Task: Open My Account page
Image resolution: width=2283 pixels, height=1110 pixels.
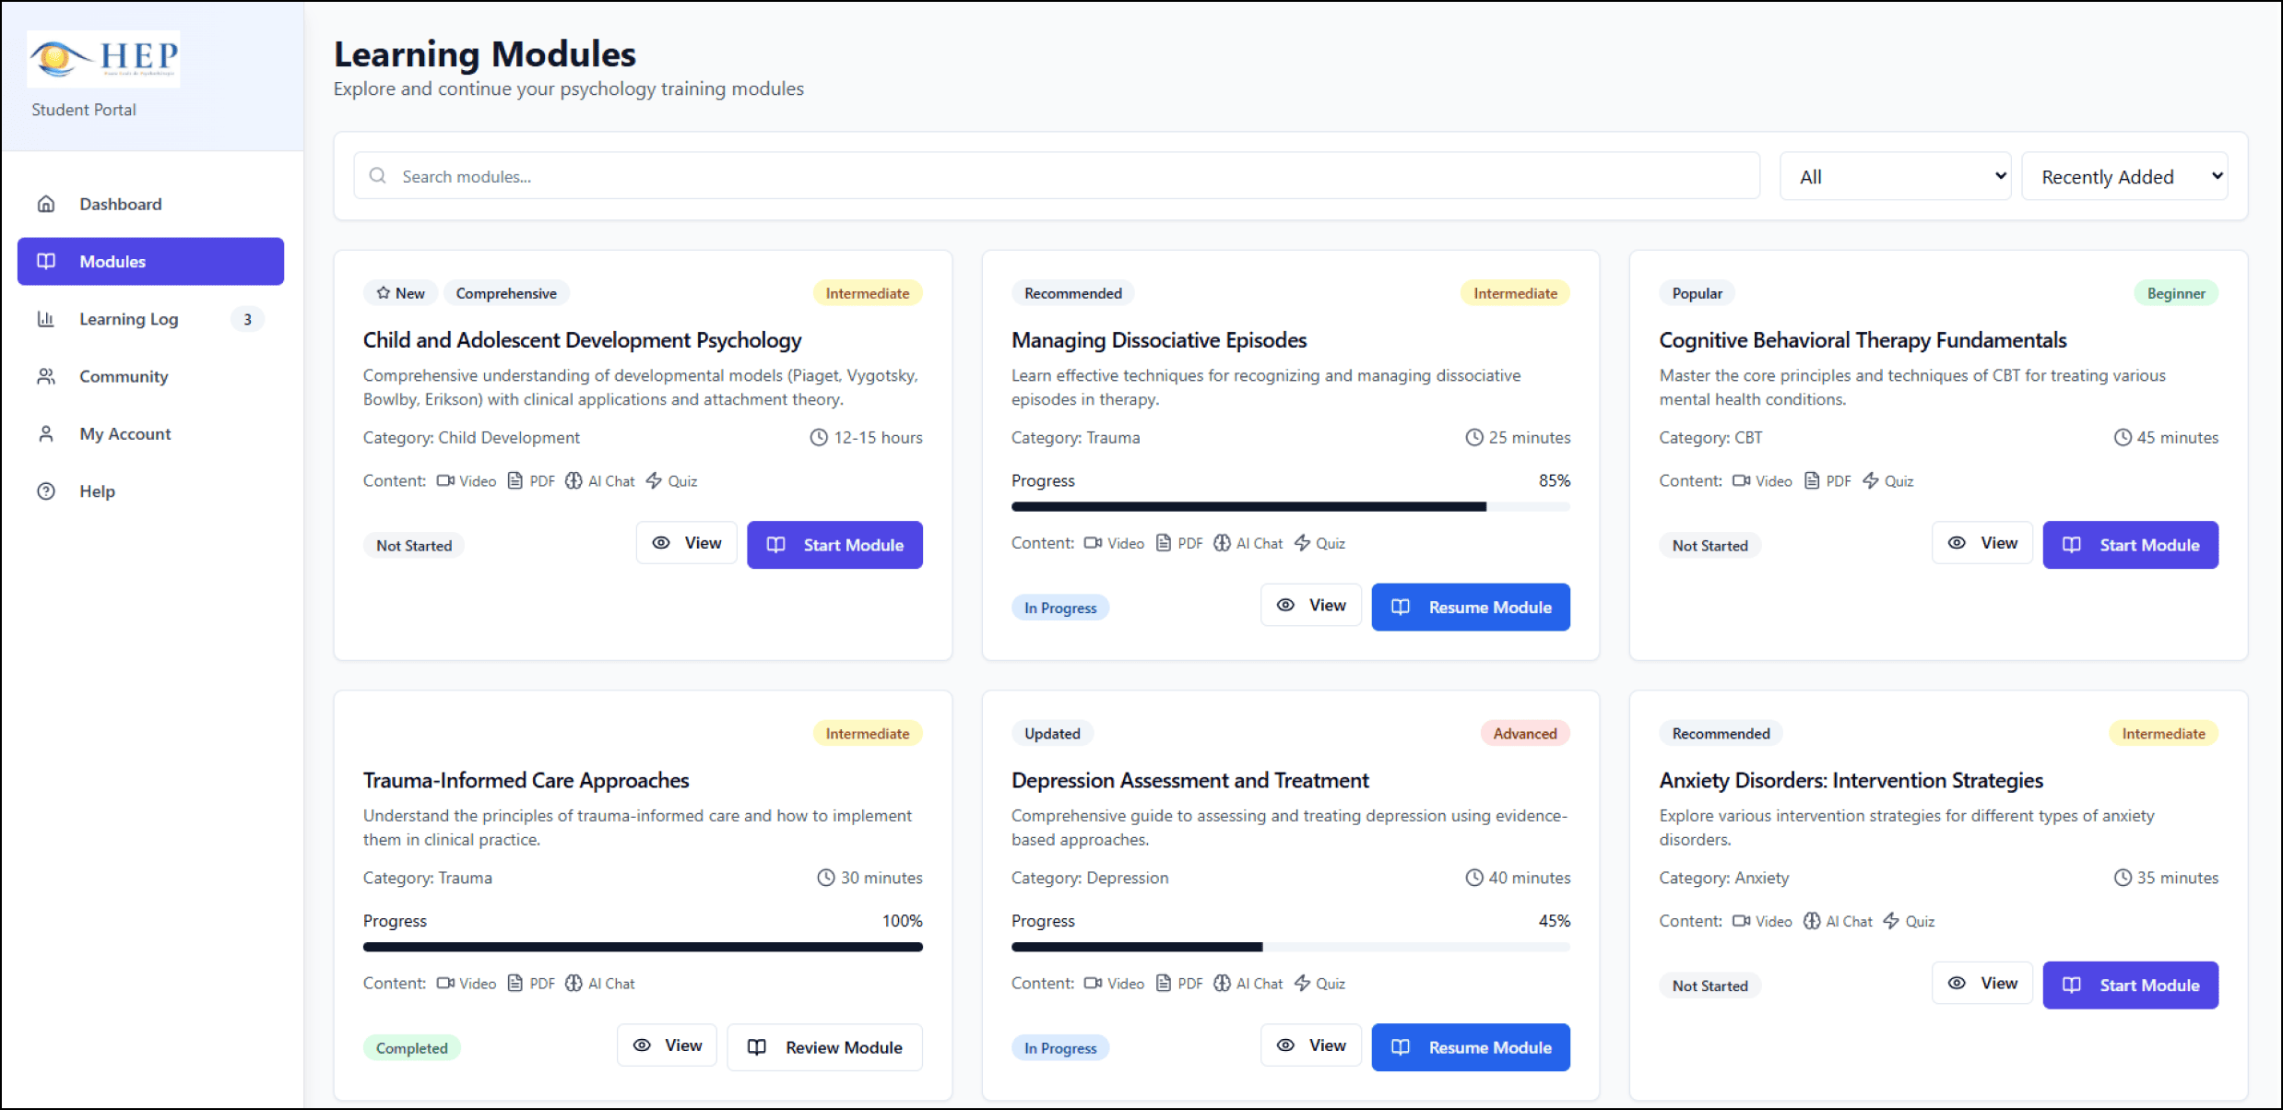Action: (150, 433)
